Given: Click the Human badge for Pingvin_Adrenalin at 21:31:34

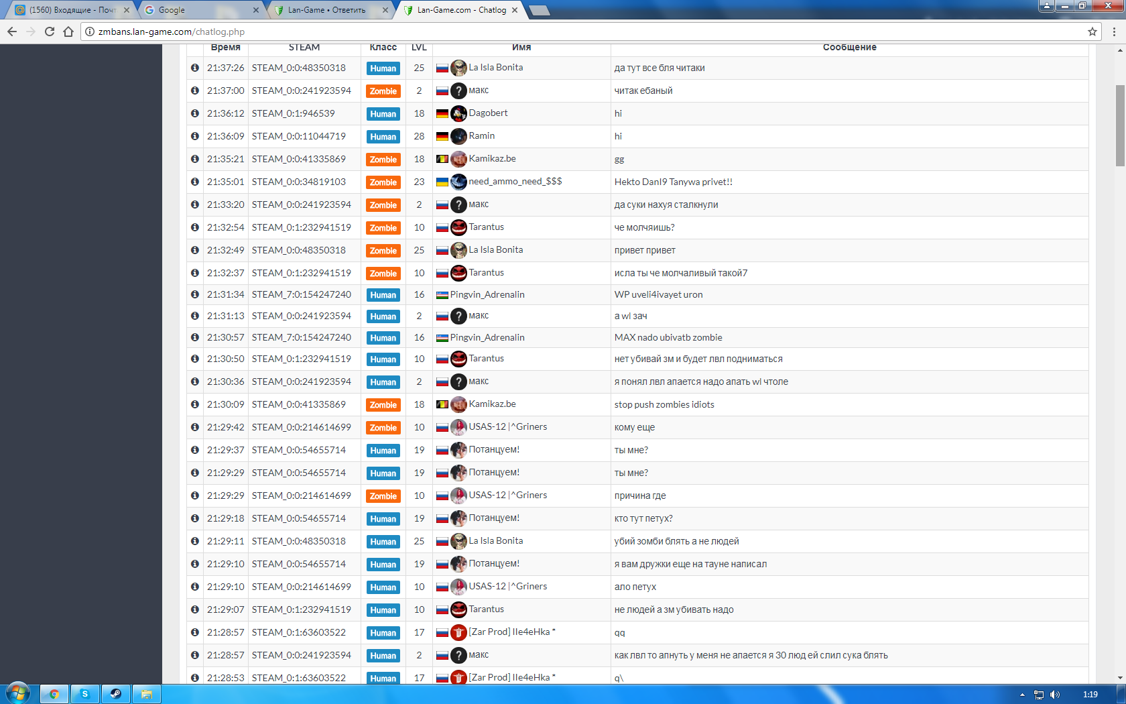Looking at the screenshot, I should 383,295.
